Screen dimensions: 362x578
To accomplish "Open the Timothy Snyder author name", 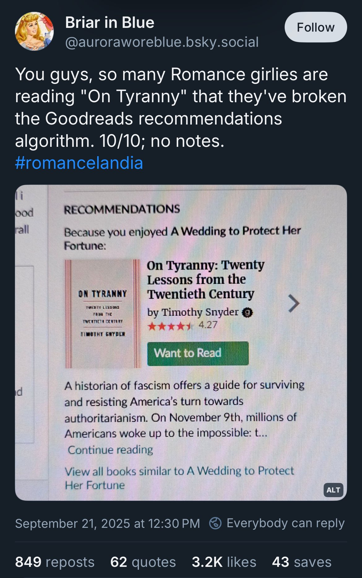I will (200, 312).
